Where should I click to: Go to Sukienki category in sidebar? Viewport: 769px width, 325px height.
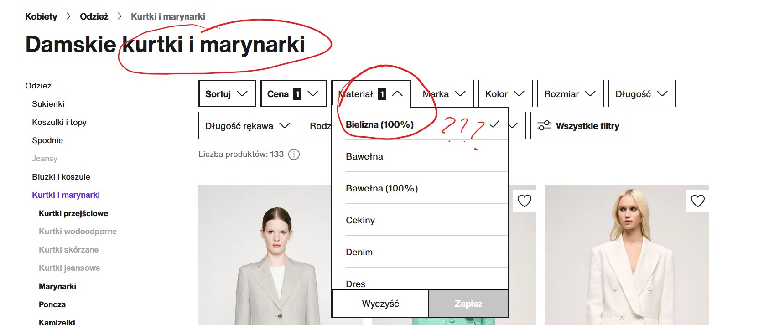48,104
